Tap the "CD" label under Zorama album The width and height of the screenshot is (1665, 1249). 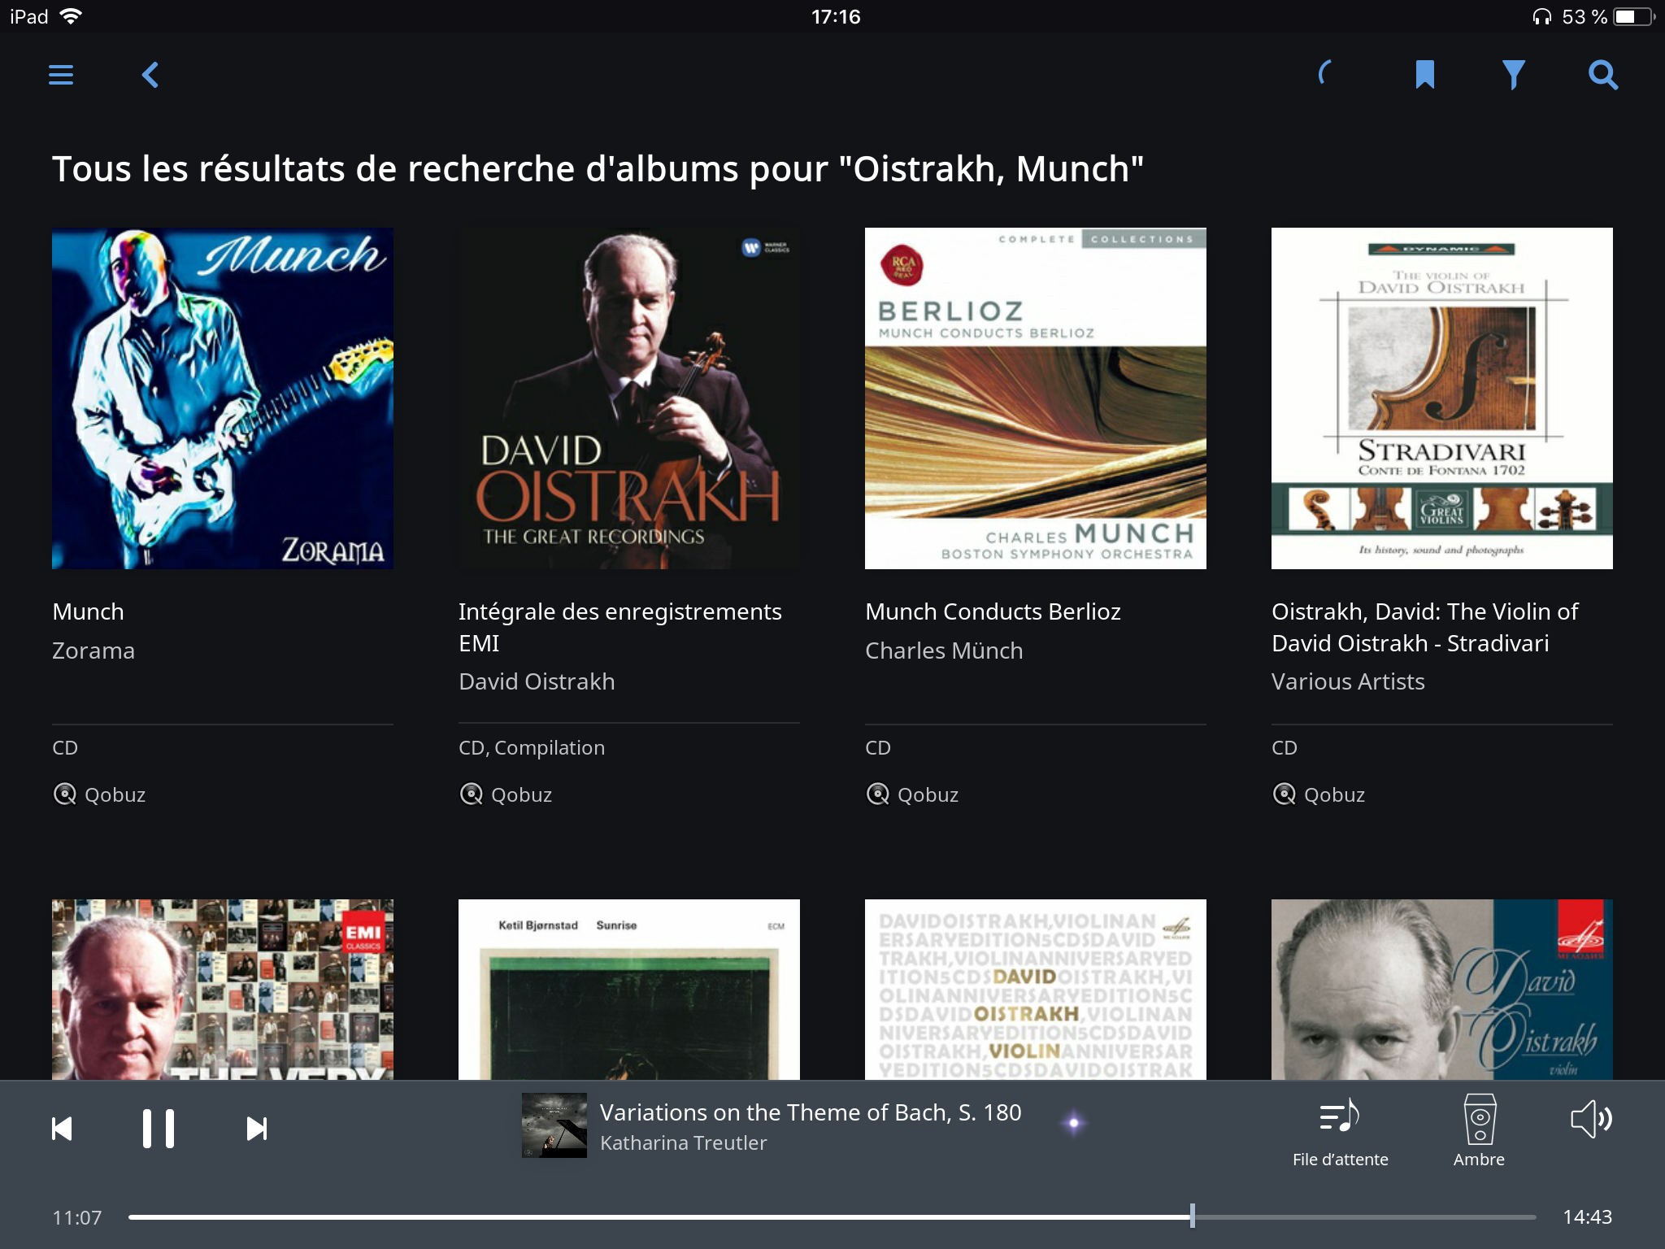point(65,747)
